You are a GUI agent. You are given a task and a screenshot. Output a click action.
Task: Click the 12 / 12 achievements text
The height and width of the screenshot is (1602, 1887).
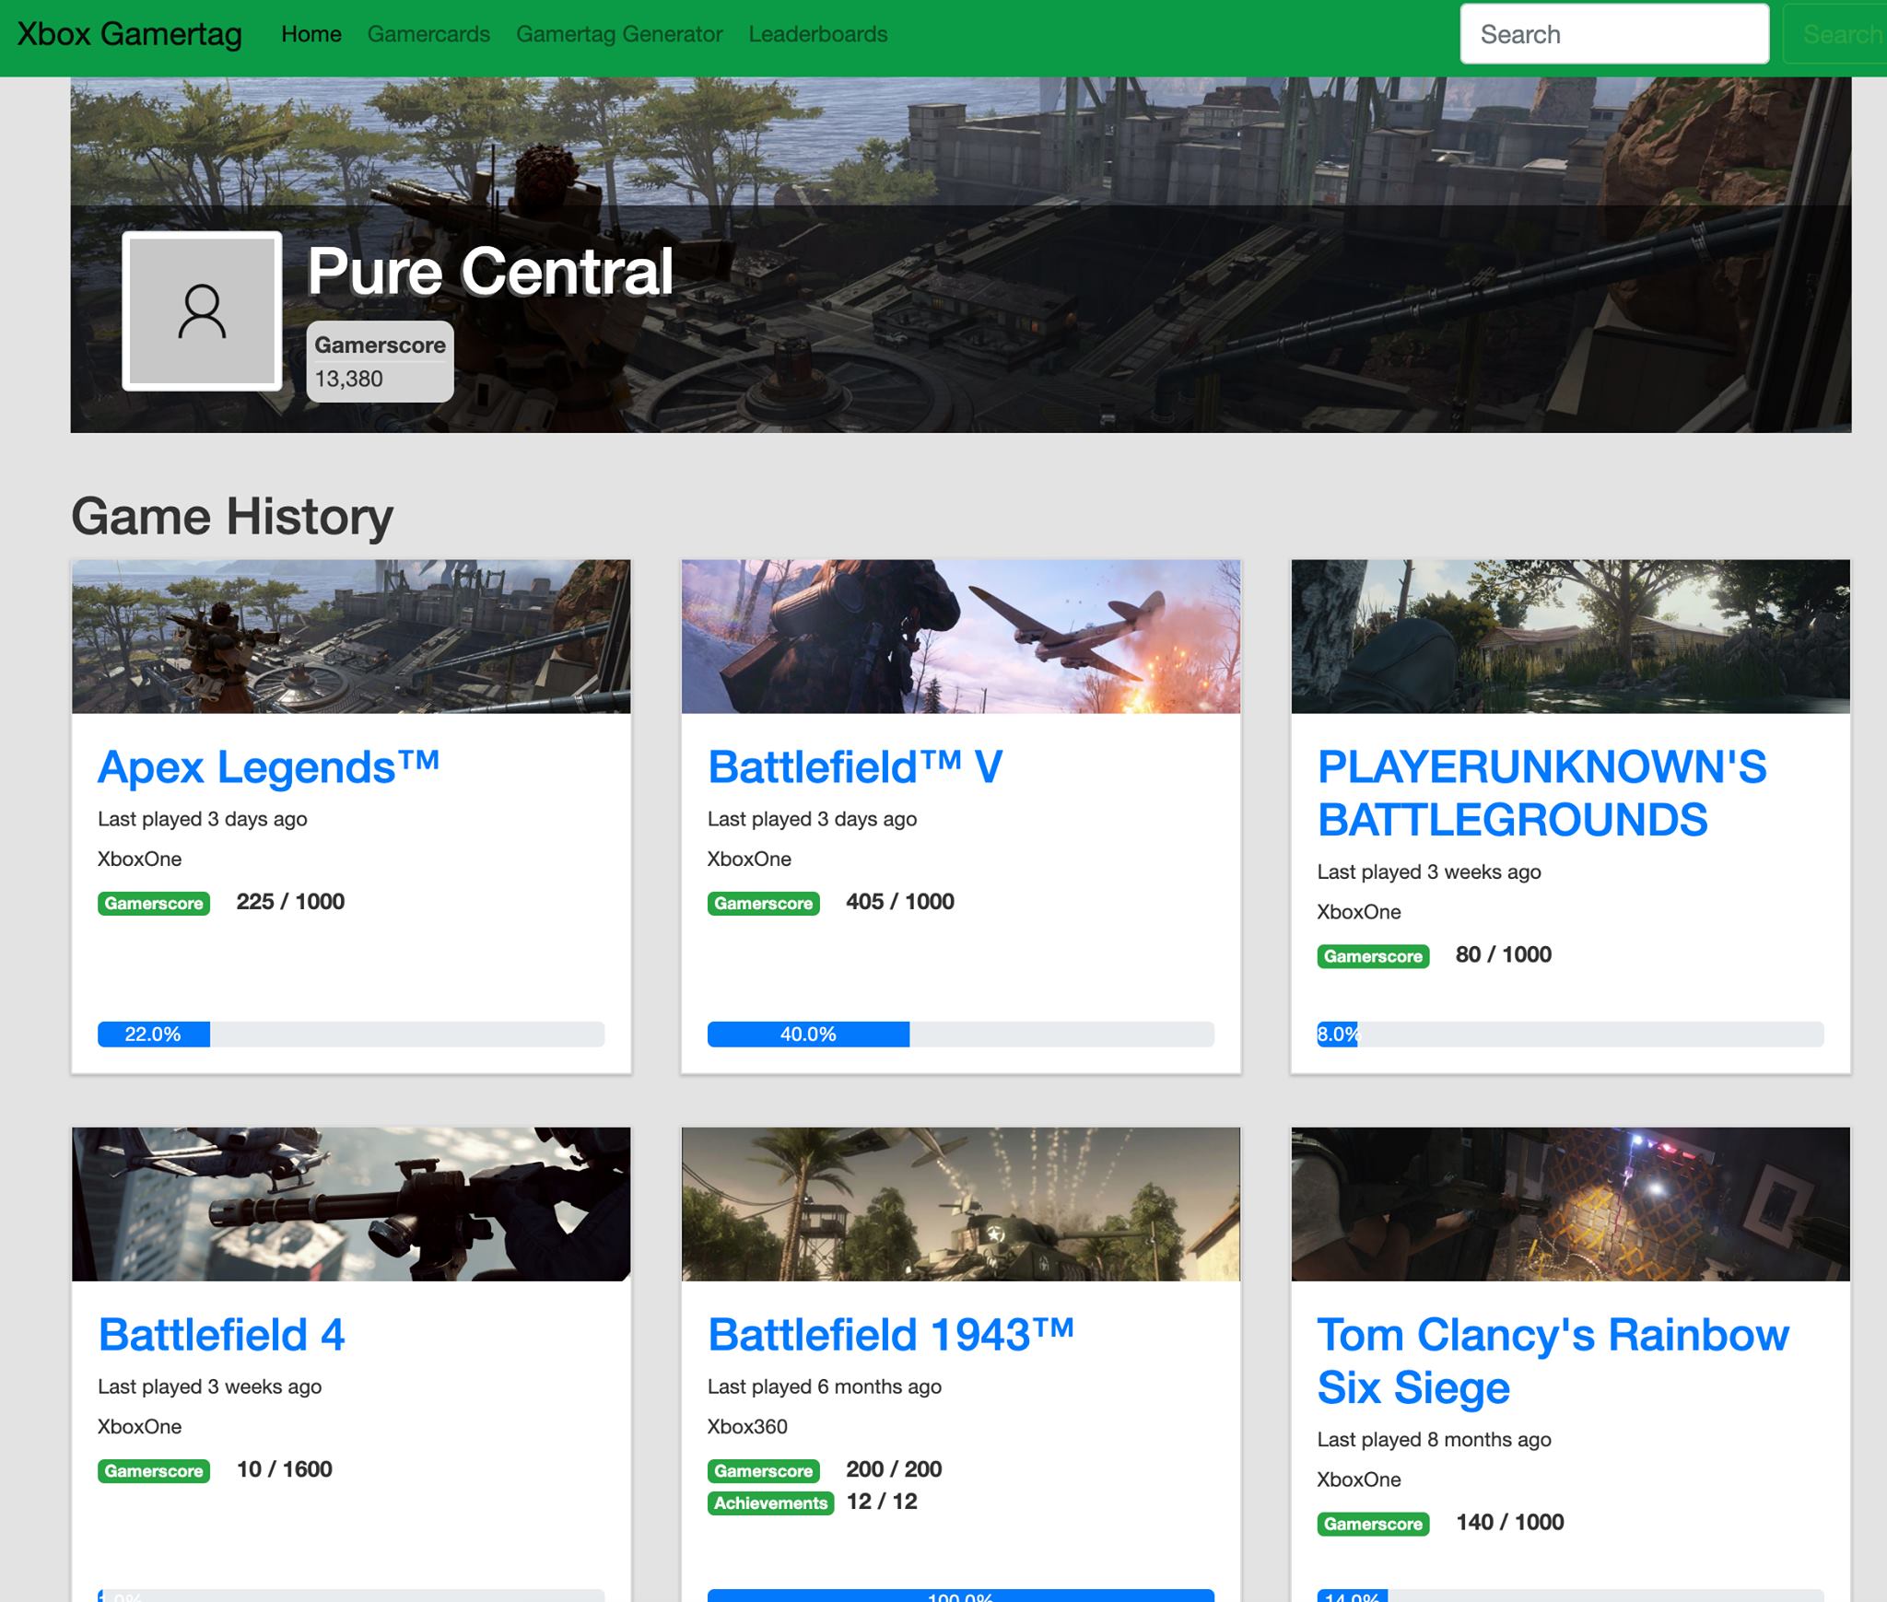point(882,1502)
